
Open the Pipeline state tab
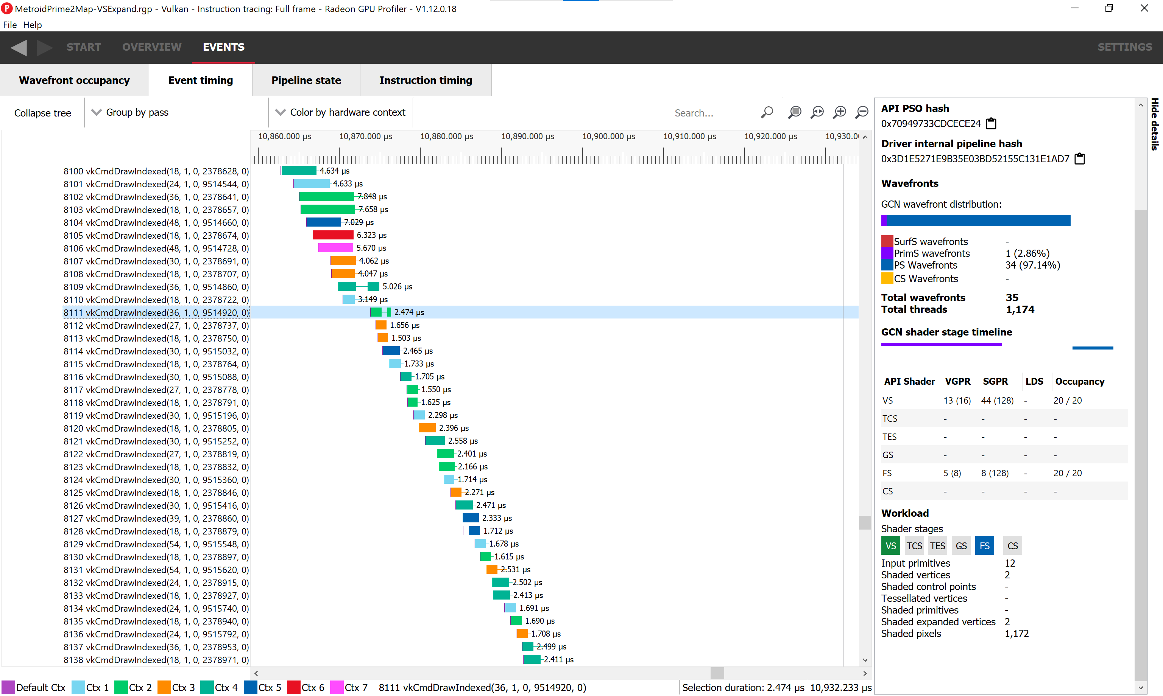point(306,80)
